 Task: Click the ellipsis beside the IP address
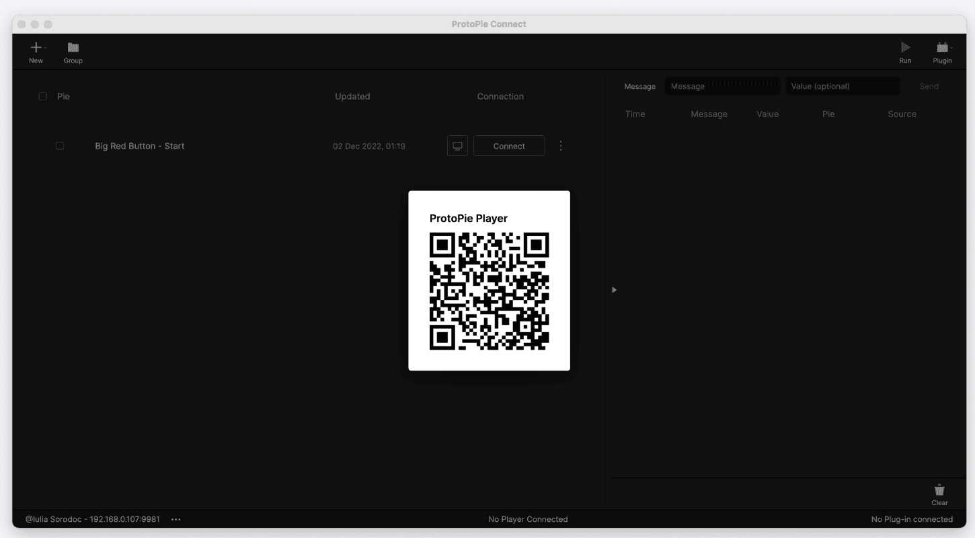pos(176,519)
